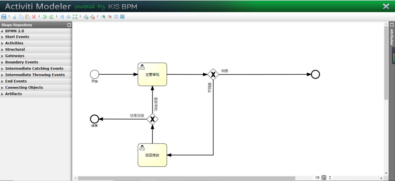Screen dimensions: 395x181
Task: Select the 主管审批 user task
Action: pyautogui.click(x=152, y=74)
